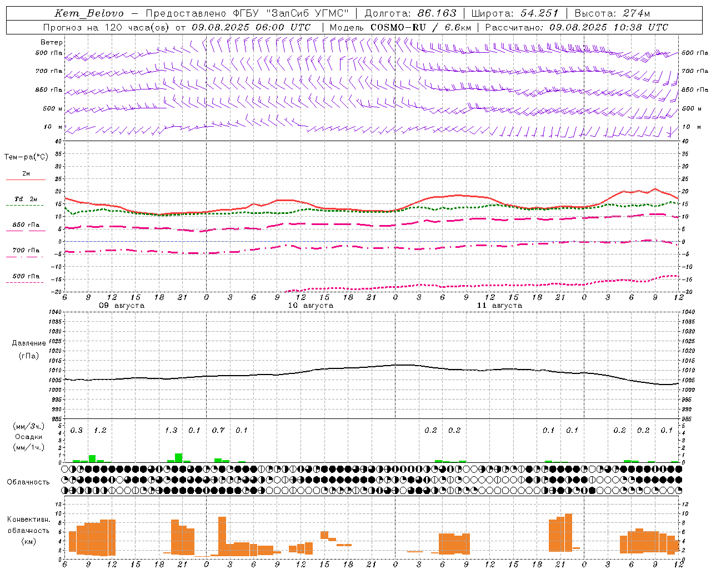Click the solid line sample above the 2м legend
Viewport: 711px width, 569px height.
(26, 179)
